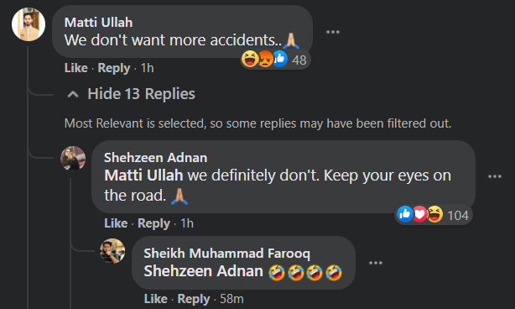Like Shehzeen Adnan's reply
The image size is (515, 309).
116,223
